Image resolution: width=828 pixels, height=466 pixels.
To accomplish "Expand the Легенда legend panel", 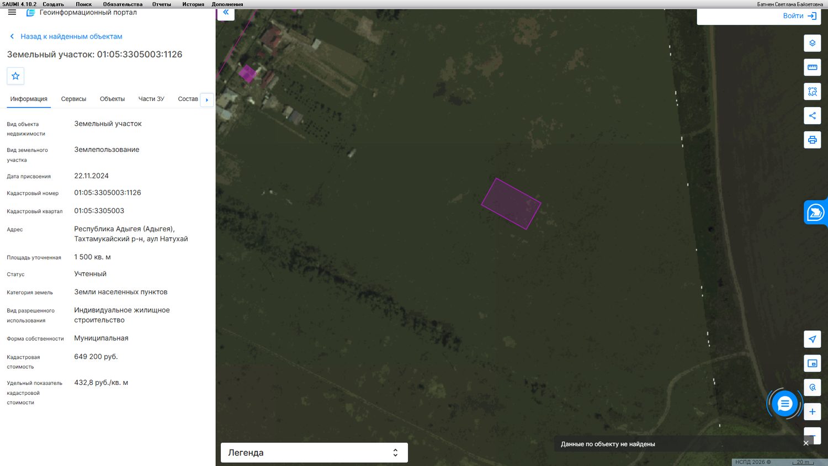I will [x=314, y=453].
